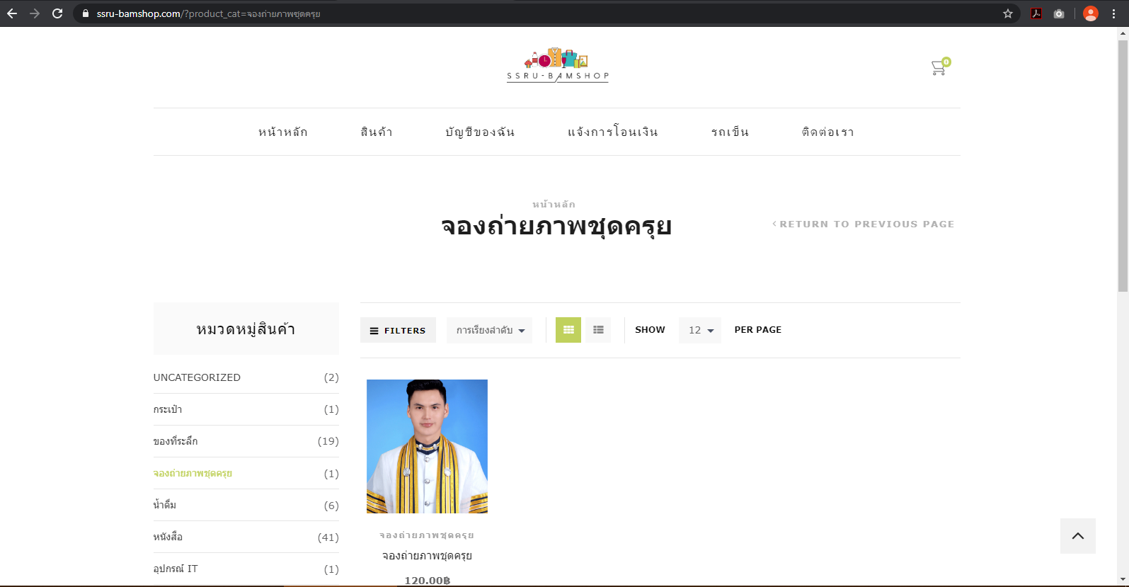Screen dimensions: 1129x587
Task: Go to แจ้งการโอนเงิน menu page
Action: click(612, 132)
